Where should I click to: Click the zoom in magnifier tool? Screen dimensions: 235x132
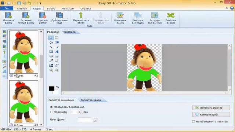pyautogui.click(x=51, y=70)
